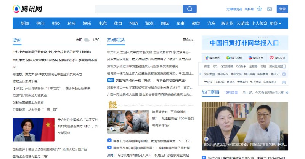The height and width of the screenshot is (159, 305).
Task: Click the star icon beside 腾讯云 row
Action: pos(284,74)
